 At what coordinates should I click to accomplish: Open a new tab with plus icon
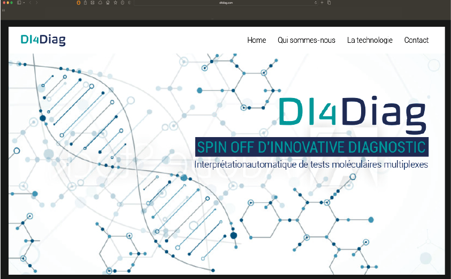click(x=323, y=3)
